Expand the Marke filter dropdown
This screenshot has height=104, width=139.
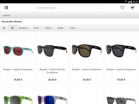point(49,28)
